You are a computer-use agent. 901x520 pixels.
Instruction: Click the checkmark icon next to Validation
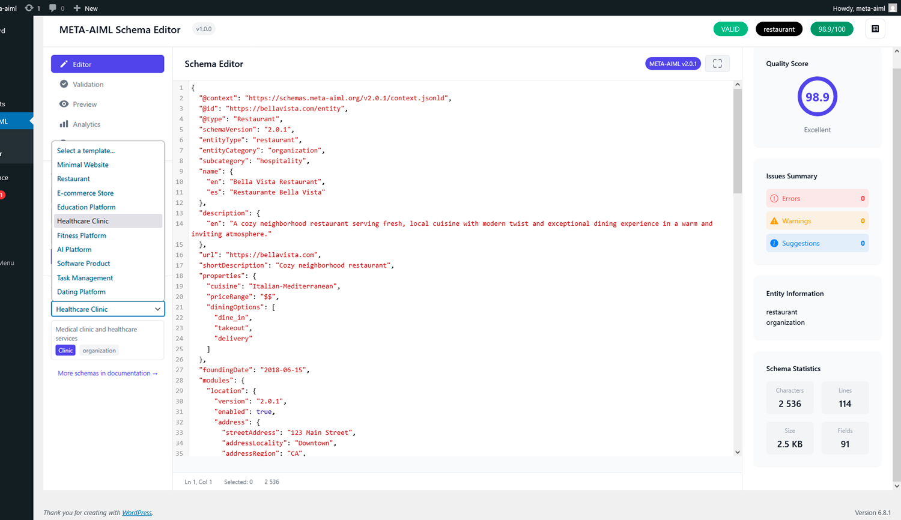[x=64, y=84]
